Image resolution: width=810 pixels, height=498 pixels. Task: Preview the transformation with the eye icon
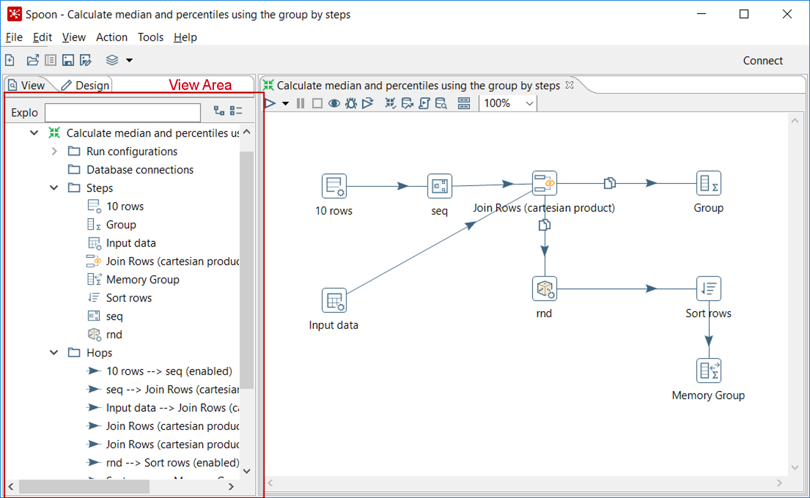point(334,103)
